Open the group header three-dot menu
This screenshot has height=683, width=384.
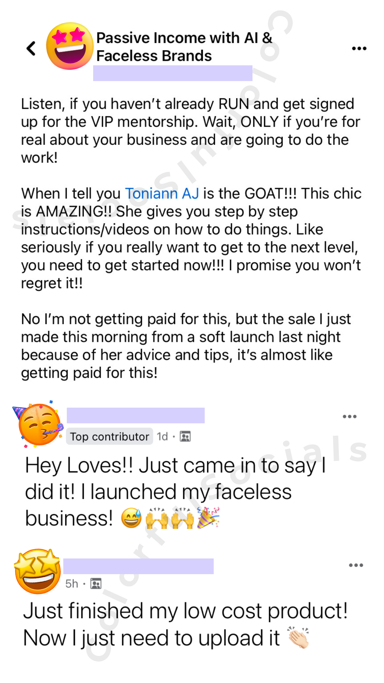click(359, 48)
